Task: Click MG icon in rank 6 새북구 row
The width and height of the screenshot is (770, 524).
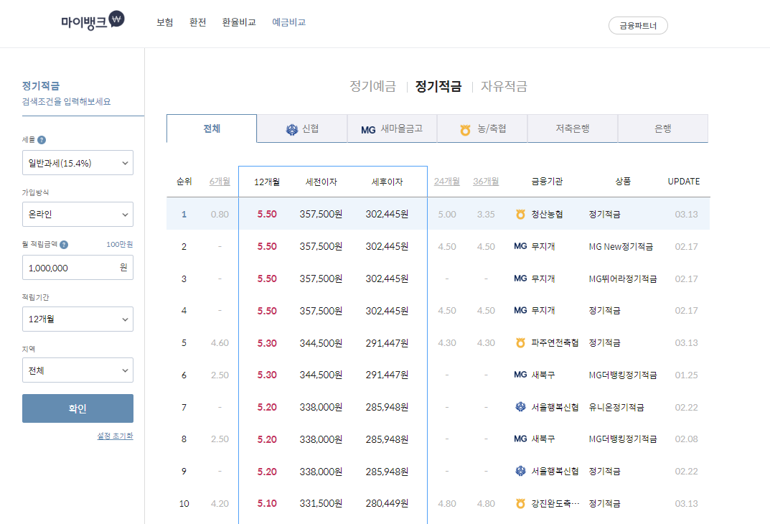Action: (x=520, y=375)
